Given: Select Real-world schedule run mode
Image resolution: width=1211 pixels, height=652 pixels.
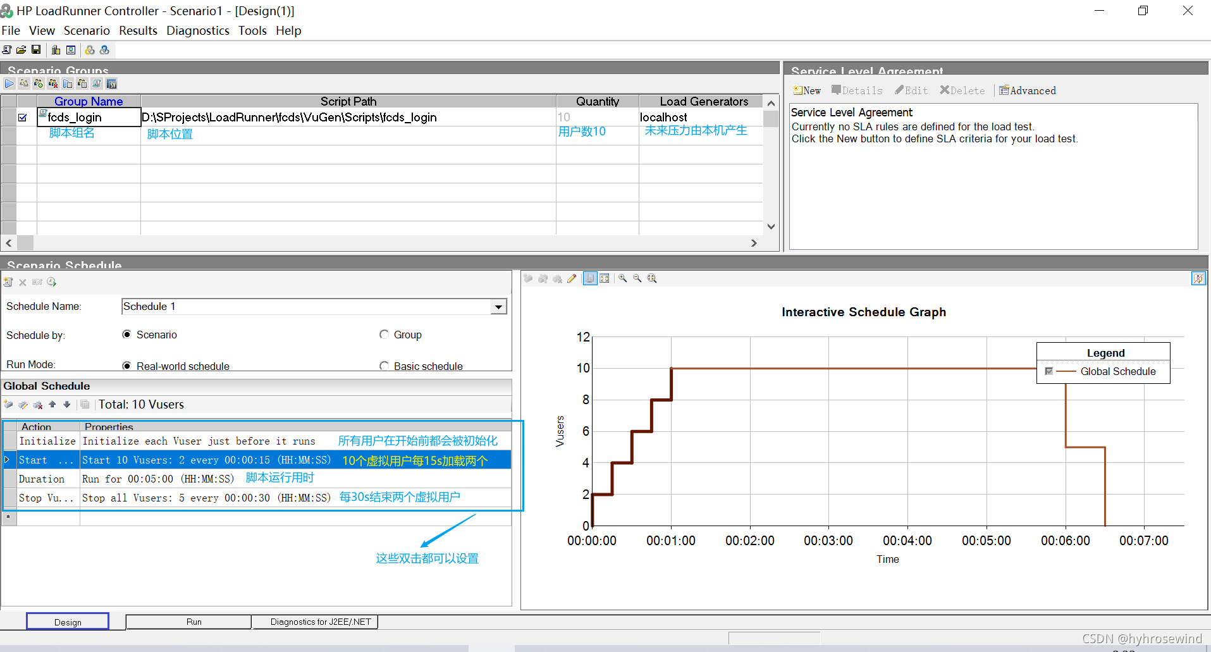Looking at the screenshot, I should pos(126,366).
